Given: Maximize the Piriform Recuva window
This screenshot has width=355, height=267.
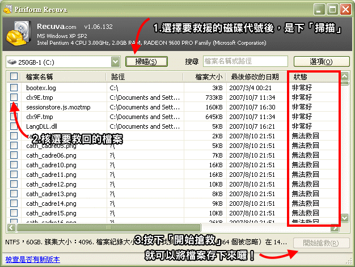Looking at the screenshot, I should [332, 10].
